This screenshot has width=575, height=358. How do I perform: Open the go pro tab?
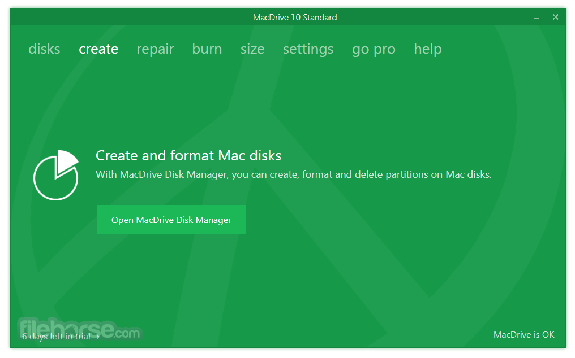coord(374,49)
